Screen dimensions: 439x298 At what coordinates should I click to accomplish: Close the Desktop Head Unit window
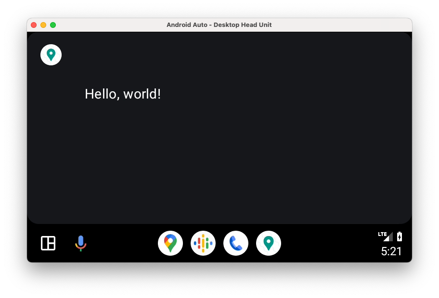tap(34, 25)
